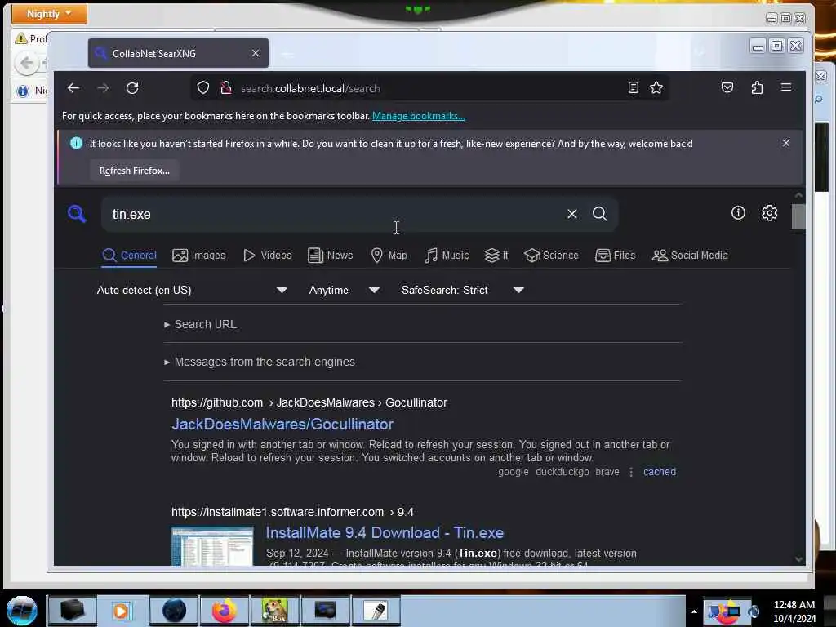Open InstallMate 9.4 Download - Tin.exe result
The width and height of the screenshot is (836, 627).
(385, 532)
